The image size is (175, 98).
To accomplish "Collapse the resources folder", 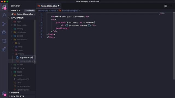I will click(22, 39).
